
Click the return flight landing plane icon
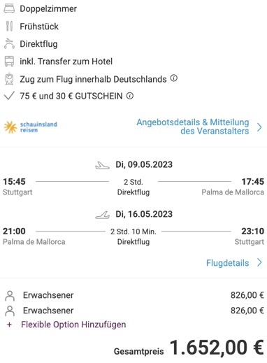pyautogui.click(x=102, y=215)
